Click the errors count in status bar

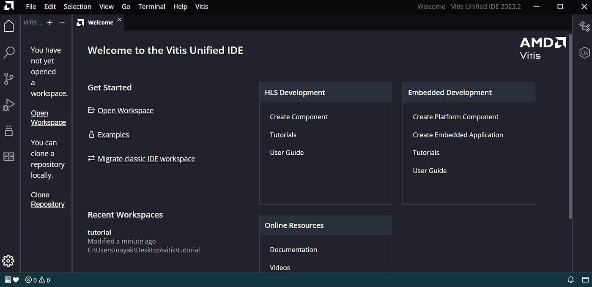[31, 280]
